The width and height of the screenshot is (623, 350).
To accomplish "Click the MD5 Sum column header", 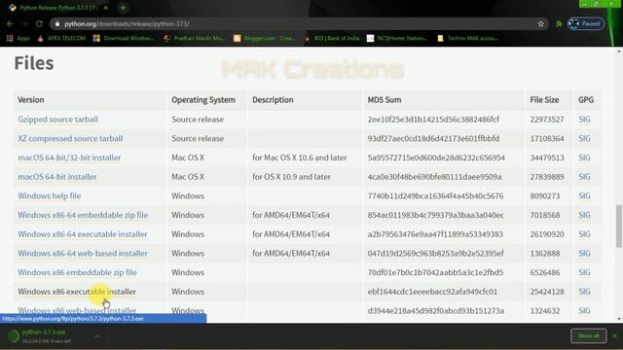I will pos(385,99).
